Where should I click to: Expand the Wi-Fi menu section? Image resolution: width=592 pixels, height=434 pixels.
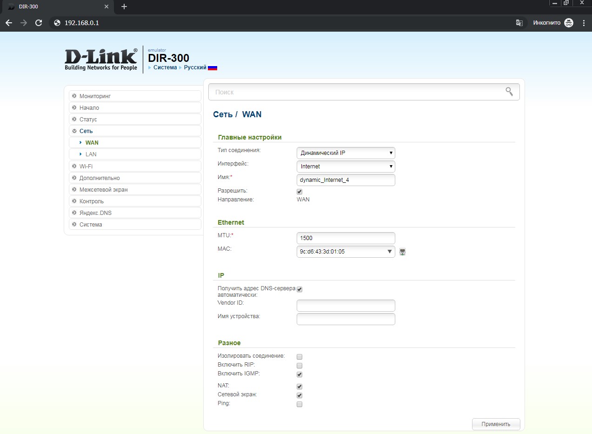tap(135, 166)
